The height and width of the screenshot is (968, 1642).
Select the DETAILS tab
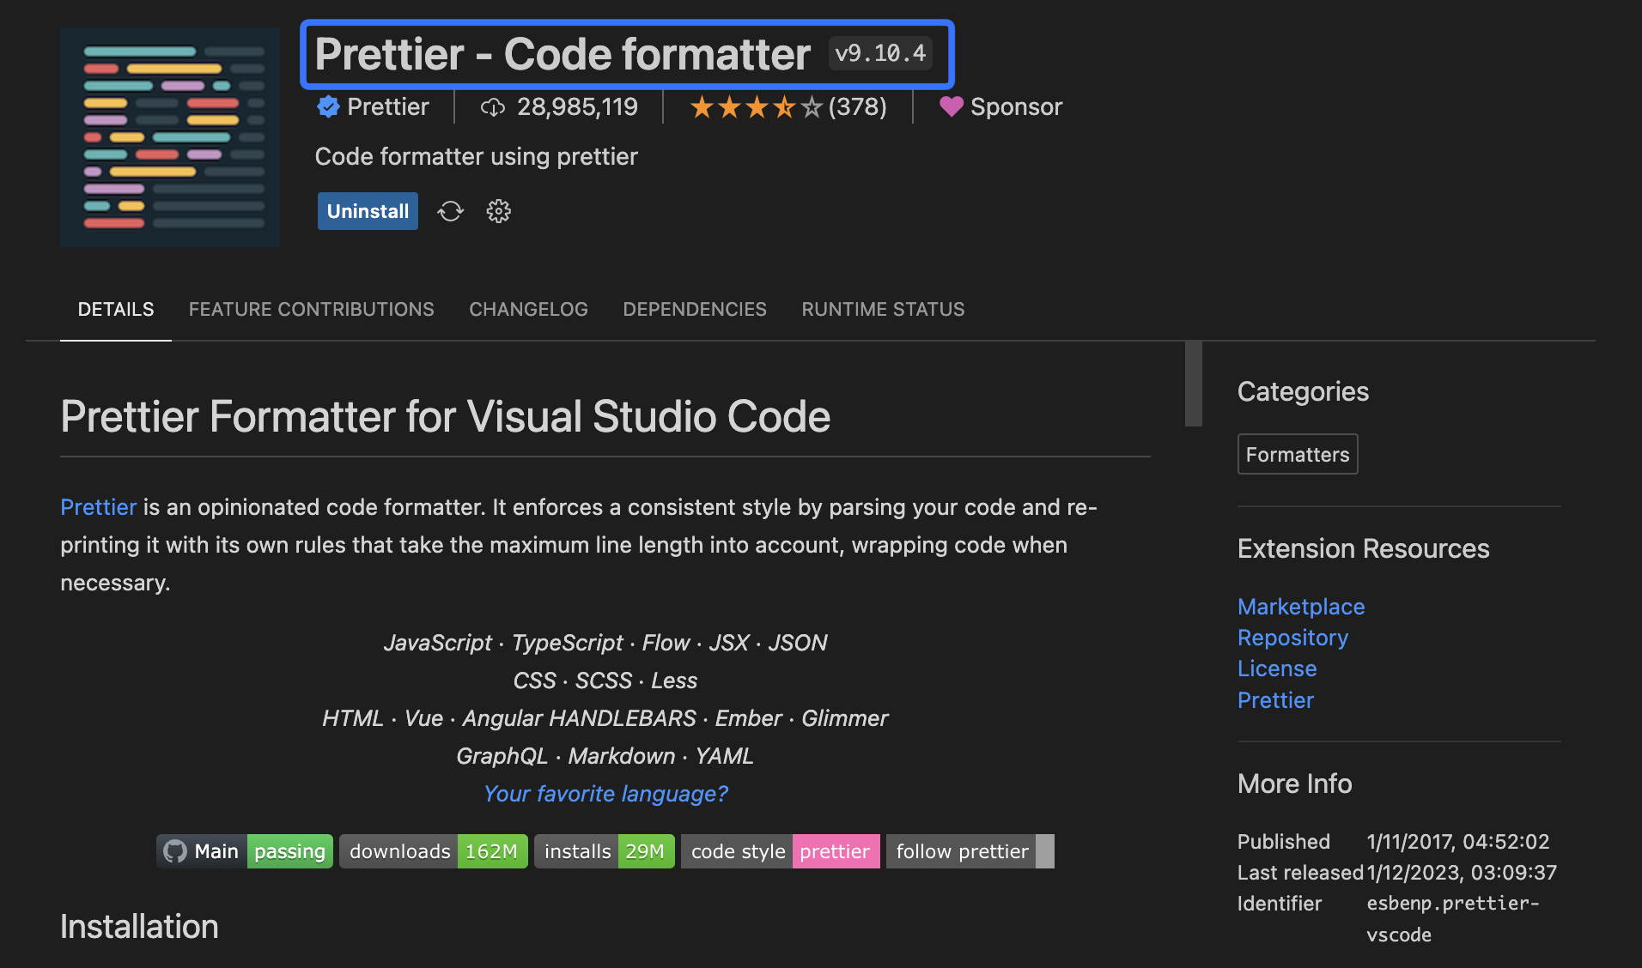pyautogui.click(x=116, y=309)
